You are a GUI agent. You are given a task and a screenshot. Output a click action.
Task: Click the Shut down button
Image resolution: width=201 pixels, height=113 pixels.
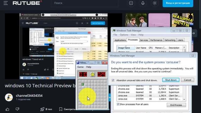[x=171, y=80]
